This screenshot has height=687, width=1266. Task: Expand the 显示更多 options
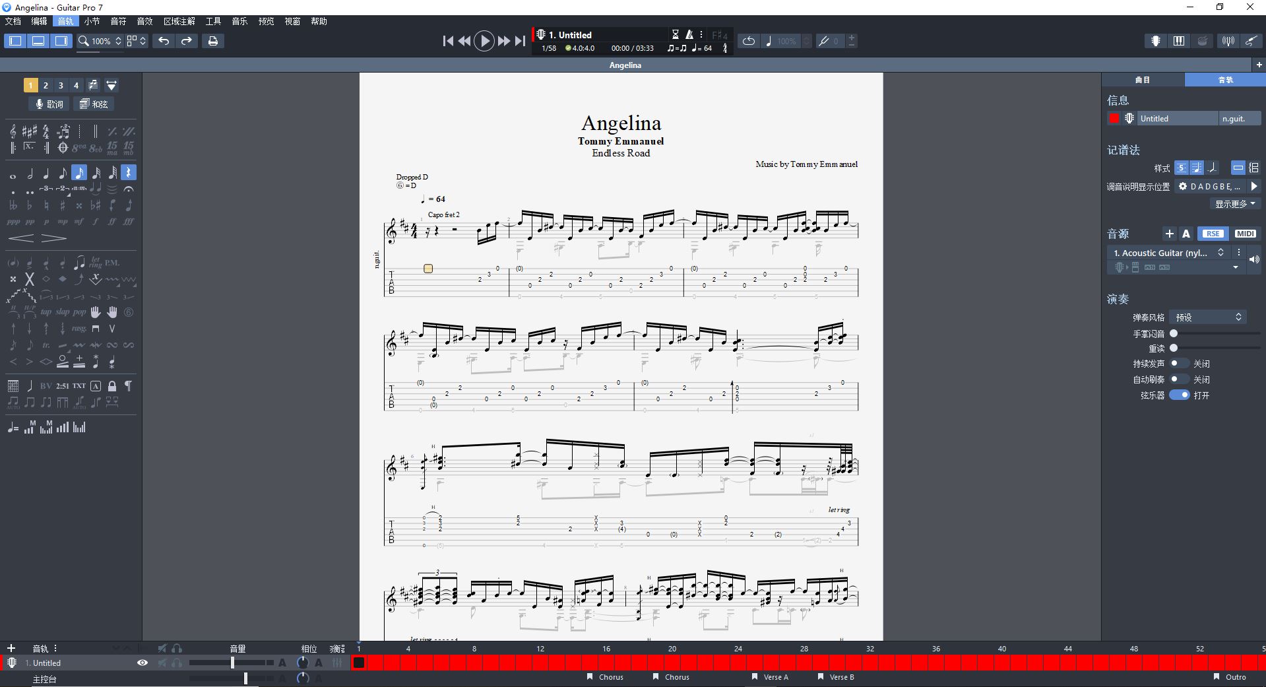coord(1234,204)
